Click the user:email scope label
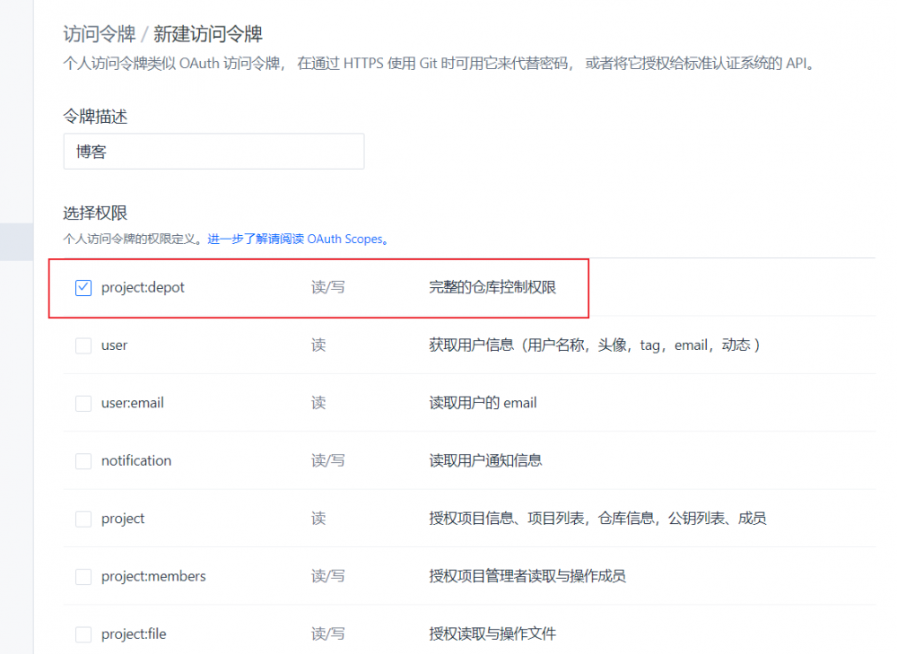 133,403
